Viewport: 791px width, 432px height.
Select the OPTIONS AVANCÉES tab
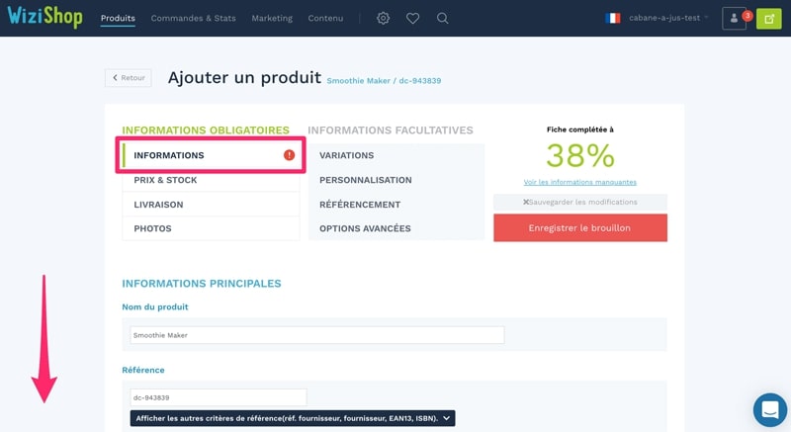tap(396, 228)
